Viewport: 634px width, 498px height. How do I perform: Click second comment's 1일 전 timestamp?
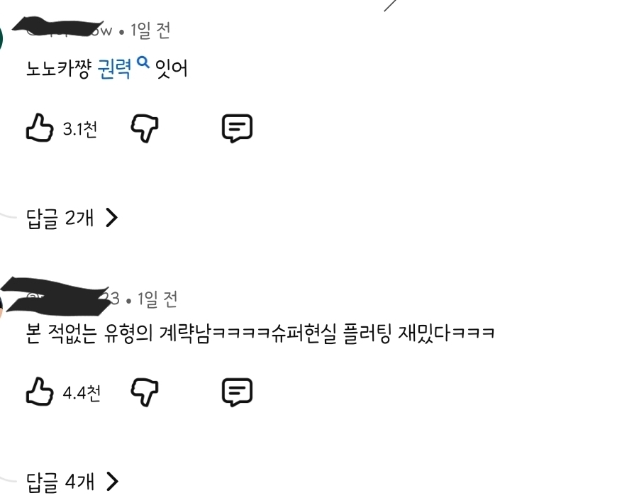(157, 299)
